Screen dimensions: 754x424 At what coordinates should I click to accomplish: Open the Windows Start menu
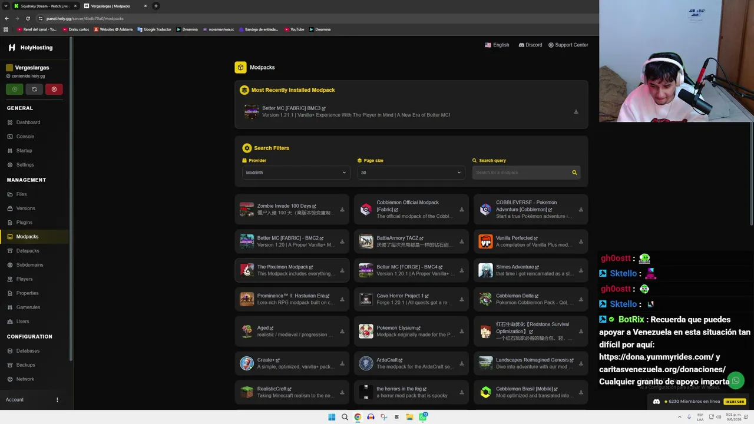point(332,417)
